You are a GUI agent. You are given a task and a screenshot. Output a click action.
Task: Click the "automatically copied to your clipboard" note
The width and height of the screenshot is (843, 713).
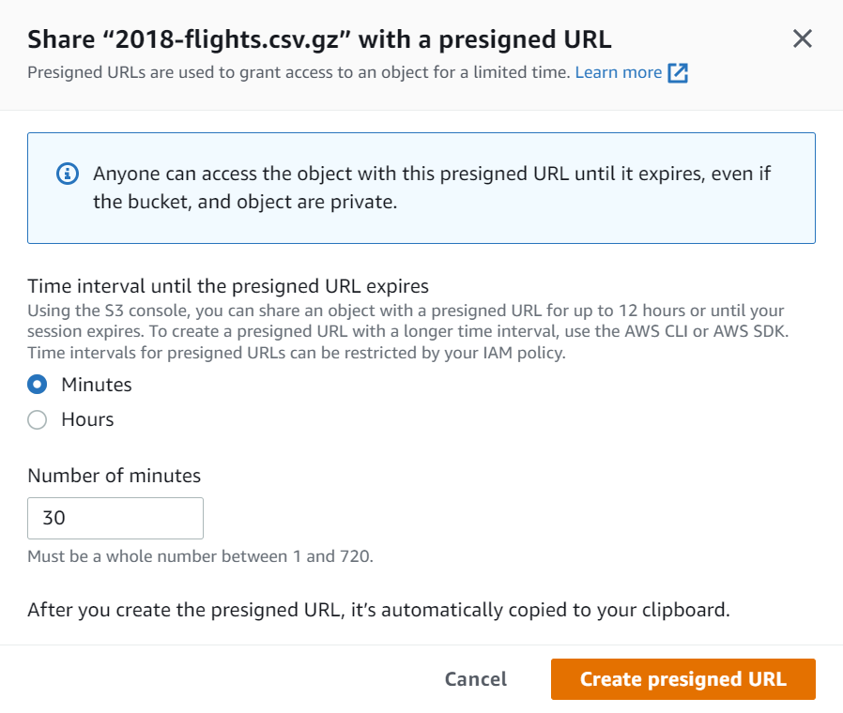pos(378,610)
